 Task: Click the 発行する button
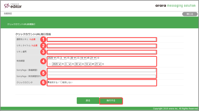(111, 101)
